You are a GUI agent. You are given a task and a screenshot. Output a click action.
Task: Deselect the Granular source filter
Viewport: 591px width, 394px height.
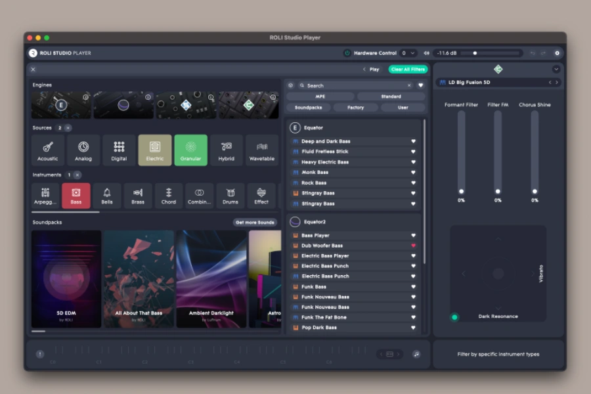(x=190, y=150)
